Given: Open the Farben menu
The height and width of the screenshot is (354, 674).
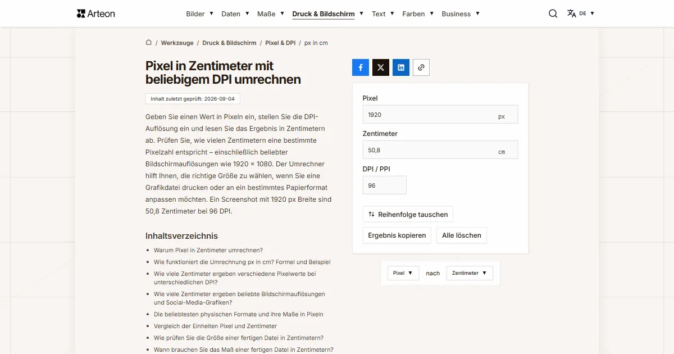Looking at the screenshot, I should pos(418,13).
